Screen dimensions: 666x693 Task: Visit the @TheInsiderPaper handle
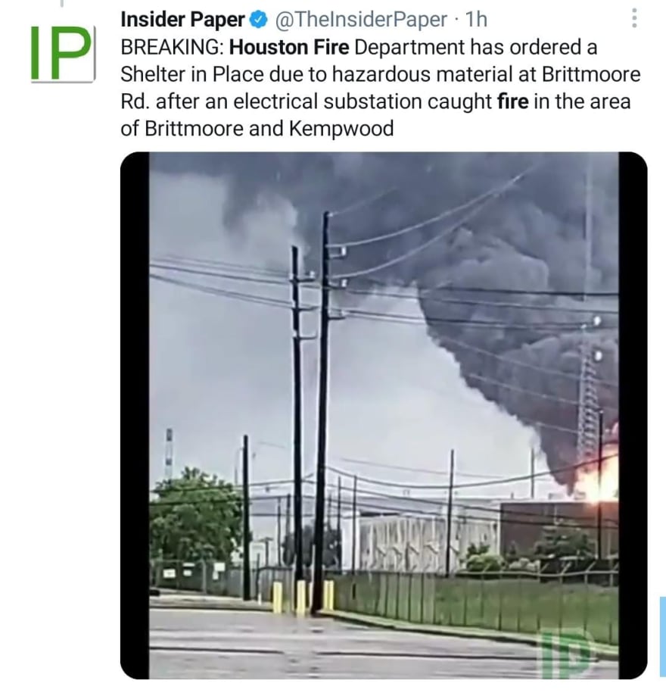click(x=361, y=20)
